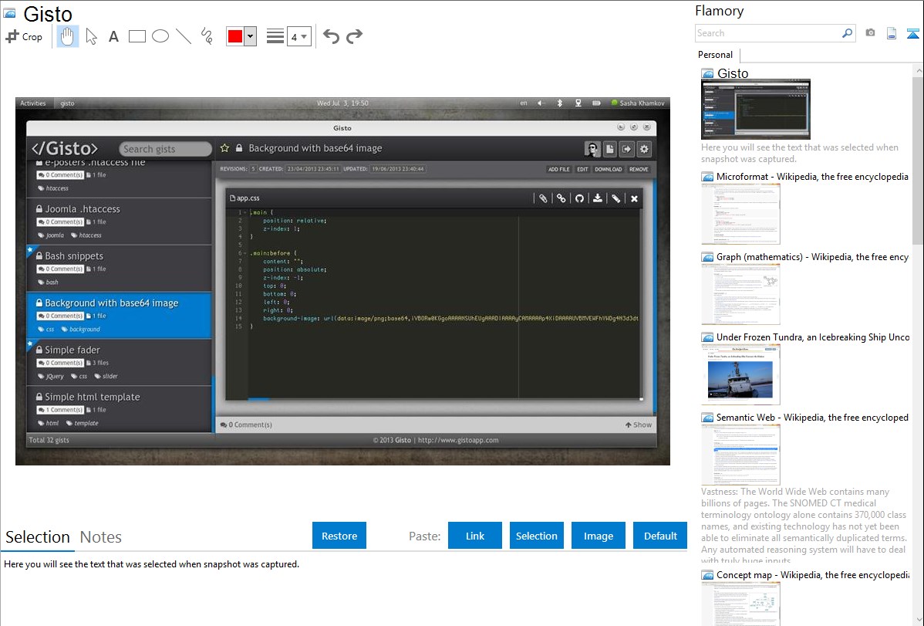Open line width dropdown showing 4
This screenshot has width=924, height=626.
pos(298,36)
